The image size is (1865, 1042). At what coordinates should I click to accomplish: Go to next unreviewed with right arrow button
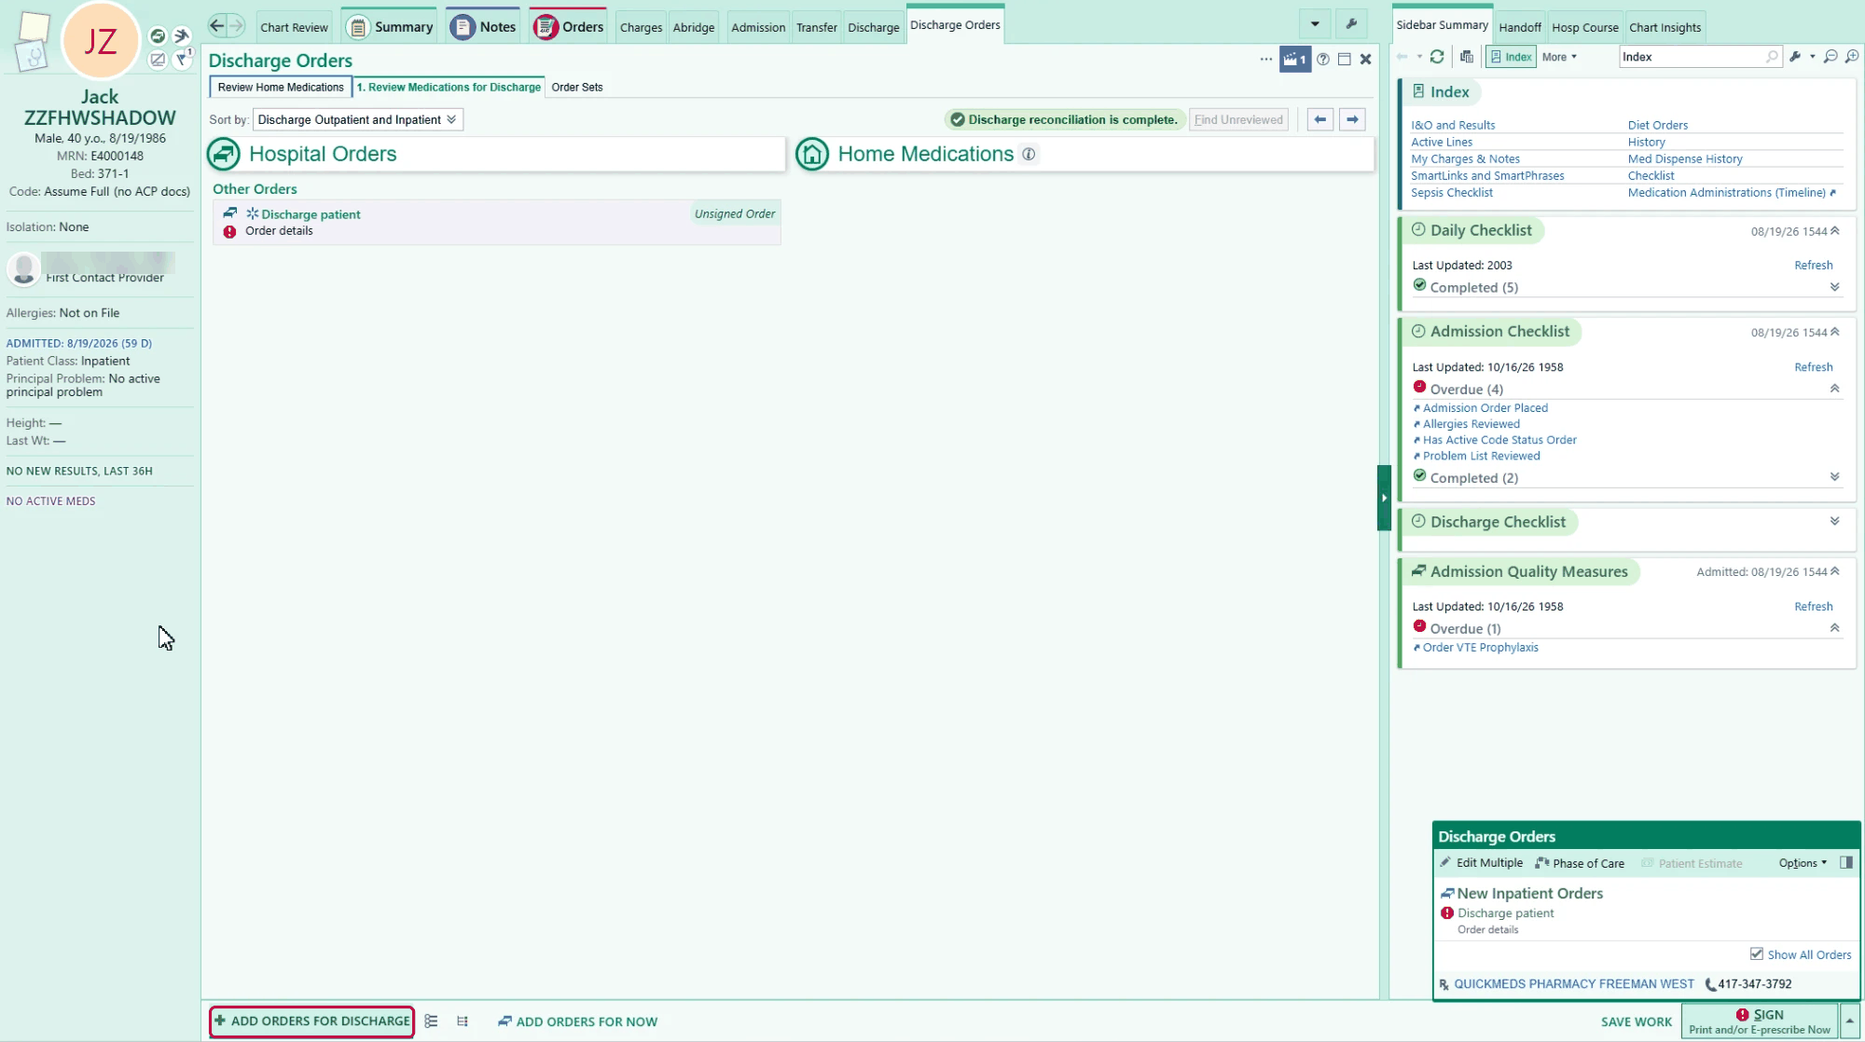(x=1352, y=119)
